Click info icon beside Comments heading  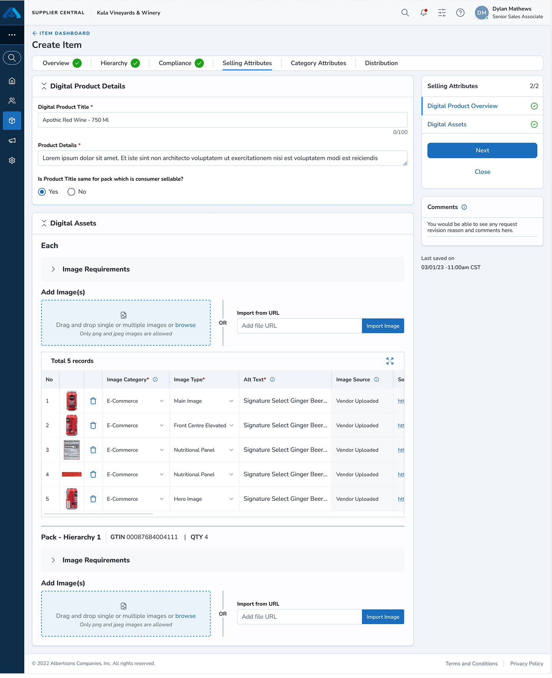click(464, 208)
